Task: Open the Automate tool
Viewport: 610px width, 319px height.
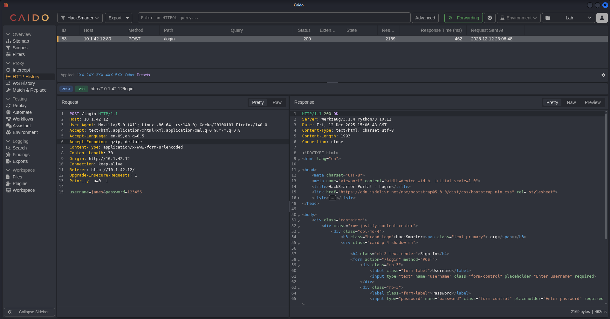Action: tap(22, 112)
